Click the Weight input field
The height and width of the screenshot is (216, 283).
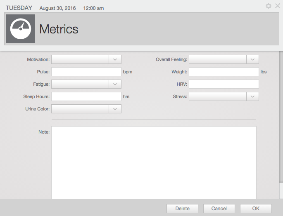coord(224,72)
